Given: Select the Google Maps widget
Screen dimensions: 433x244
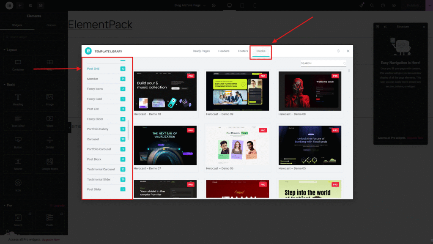Looking at the screenshot, I should click(x=50, y=164).
